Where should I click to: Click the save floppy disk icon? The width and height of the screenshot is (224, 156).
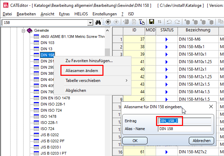coord(152,22)
